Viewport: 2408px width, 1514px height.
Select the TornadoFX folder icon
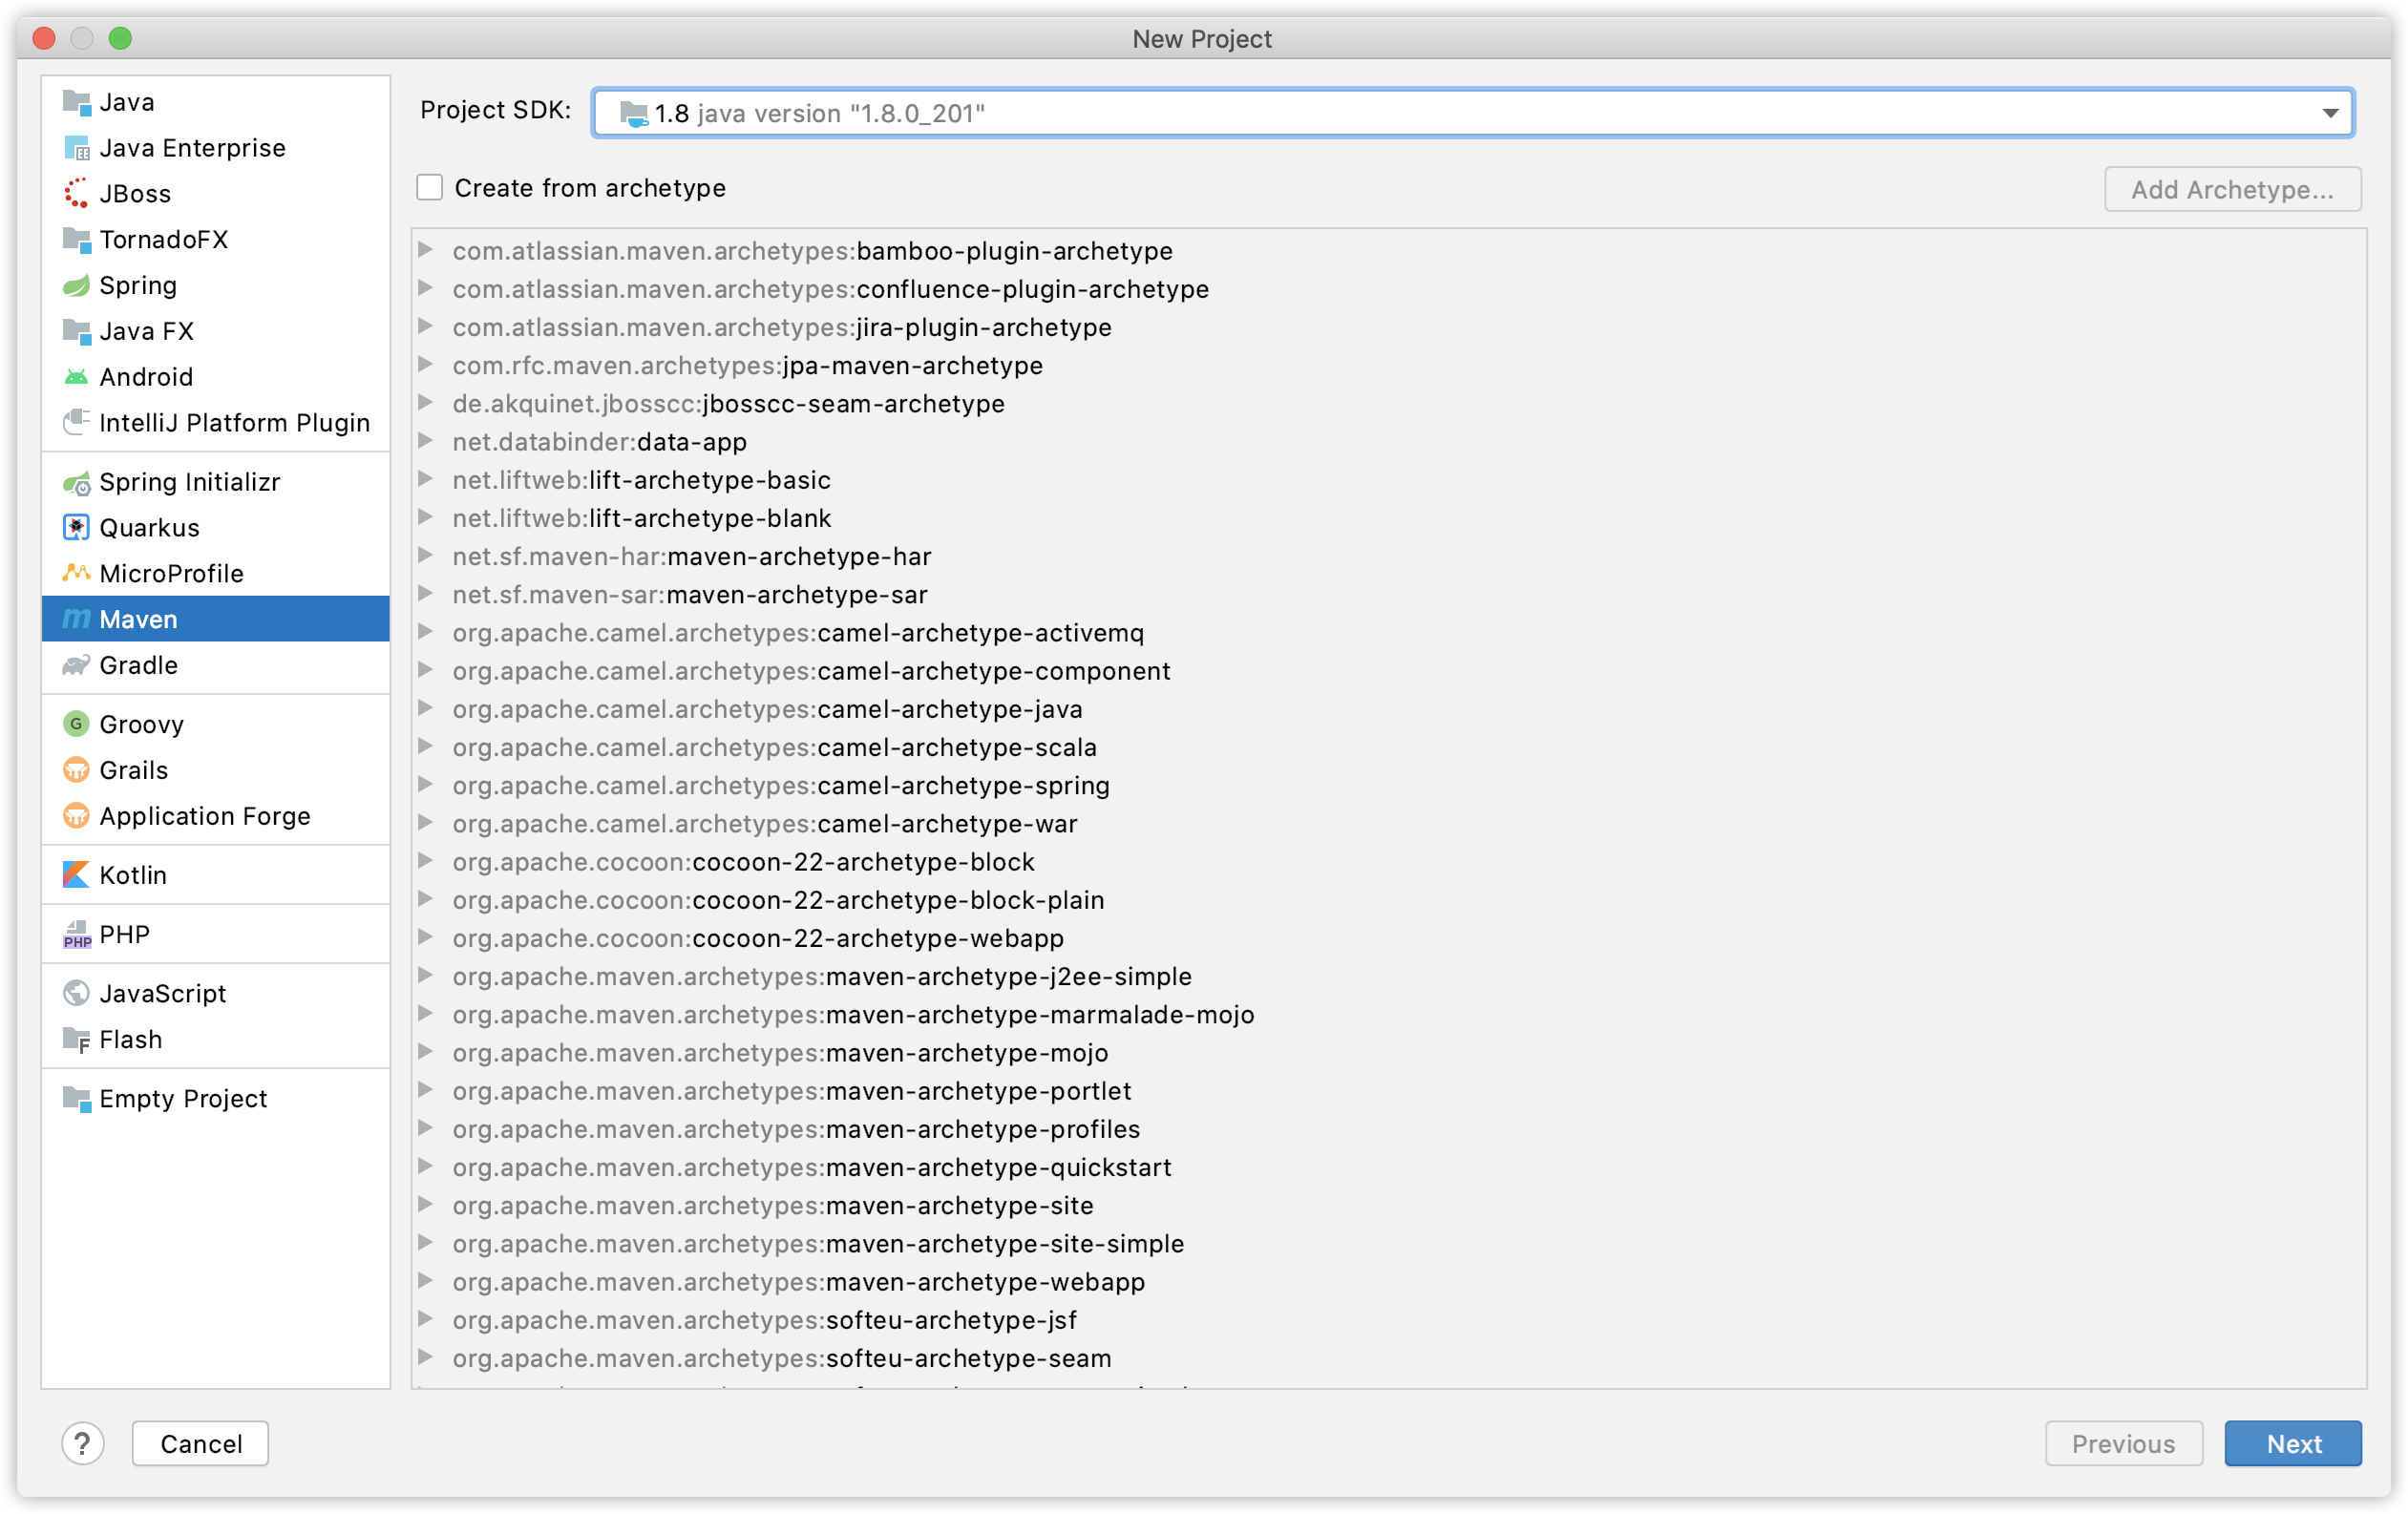pyautogui.click(x=77, y=240)
